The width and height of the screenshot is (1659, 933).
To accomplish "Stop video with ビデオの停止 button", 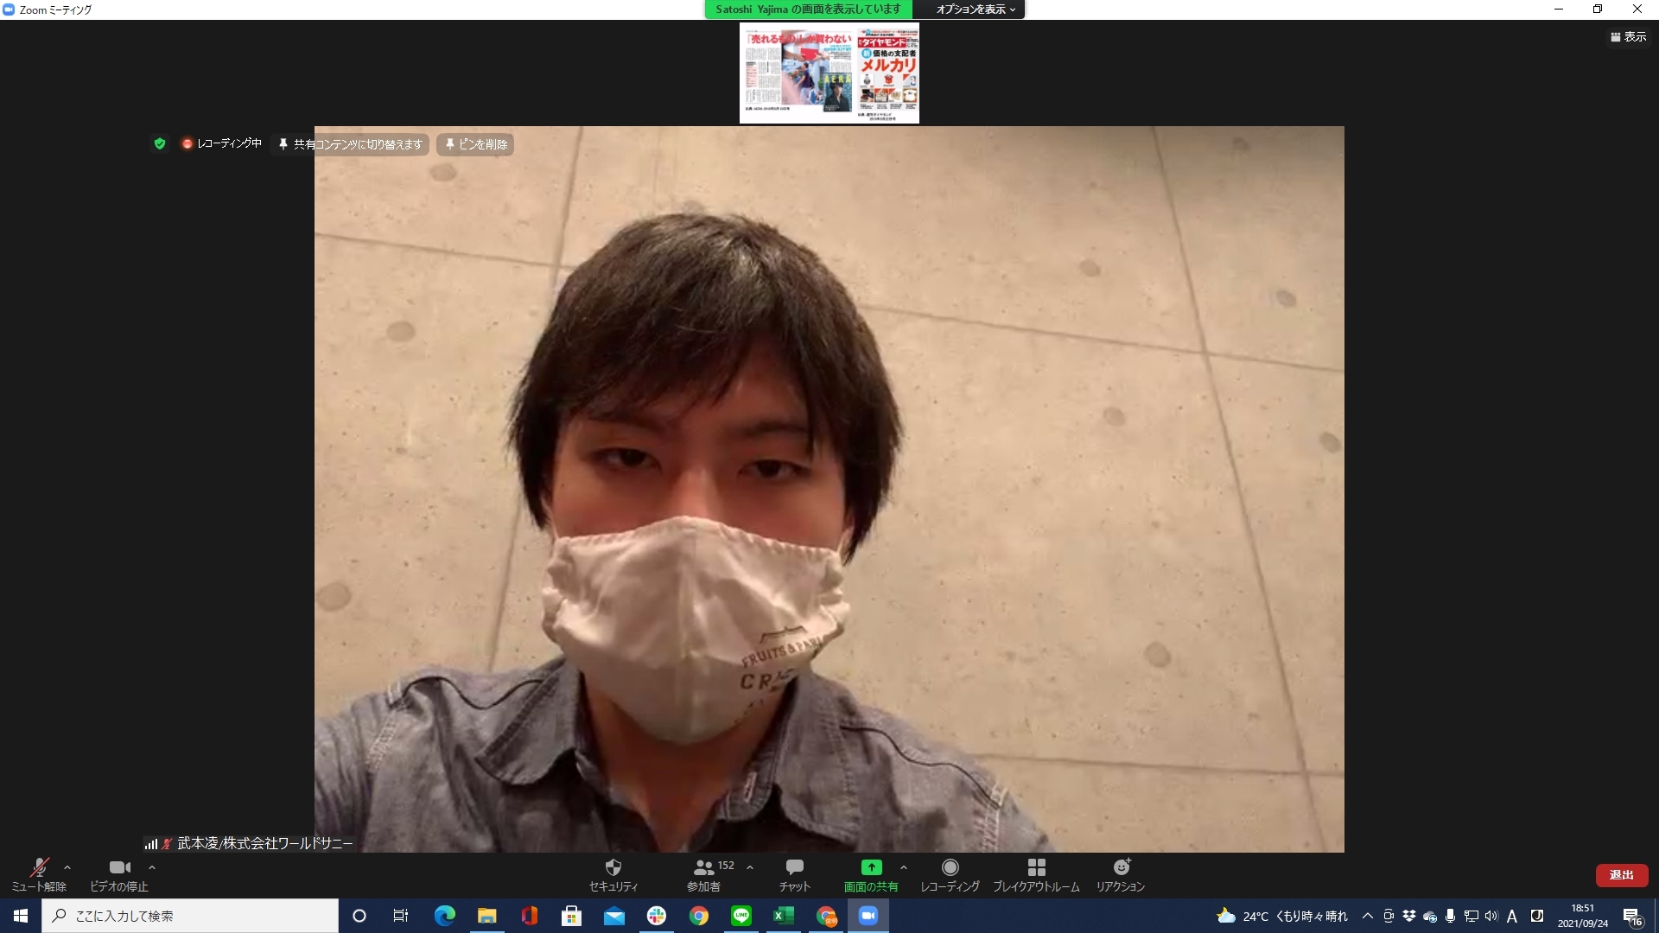I will (119, 874).
